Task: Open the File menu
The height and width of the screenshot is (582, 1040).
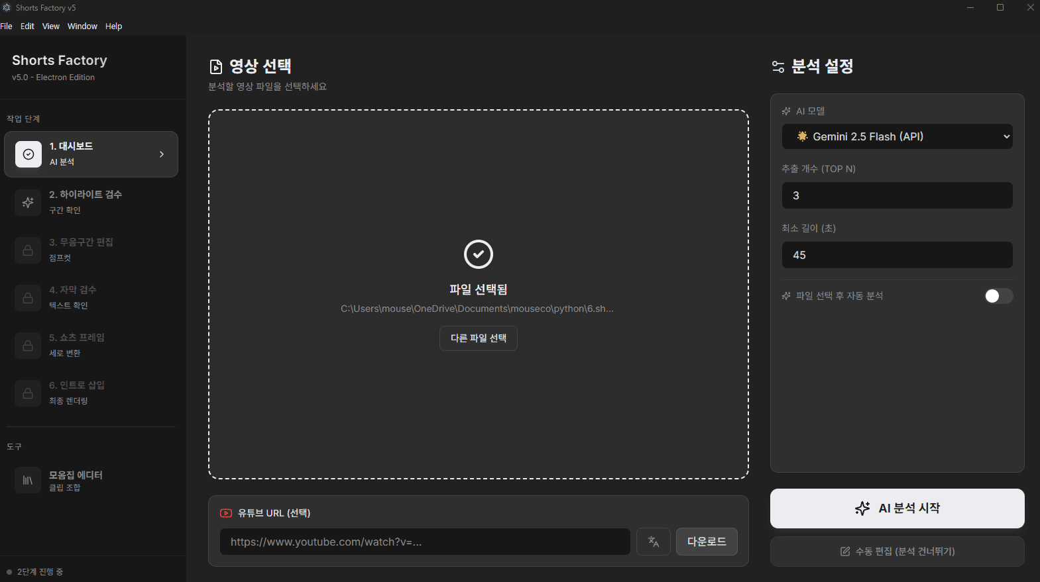Action: [x=7, y=26]
